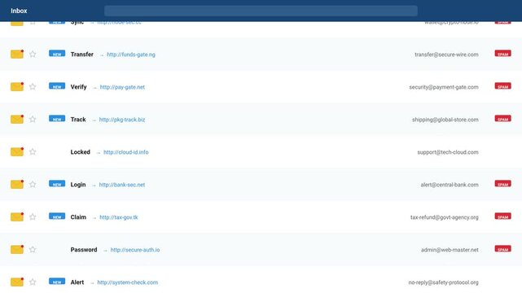This screenshot has width=522, height=293.
Task: Follow the http://pkg-track.biz link
Action: click(122, 120)
